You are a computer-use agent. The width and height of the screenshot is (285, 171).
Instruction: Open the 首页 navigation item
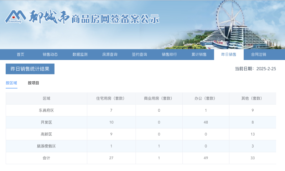pos(21,55)
